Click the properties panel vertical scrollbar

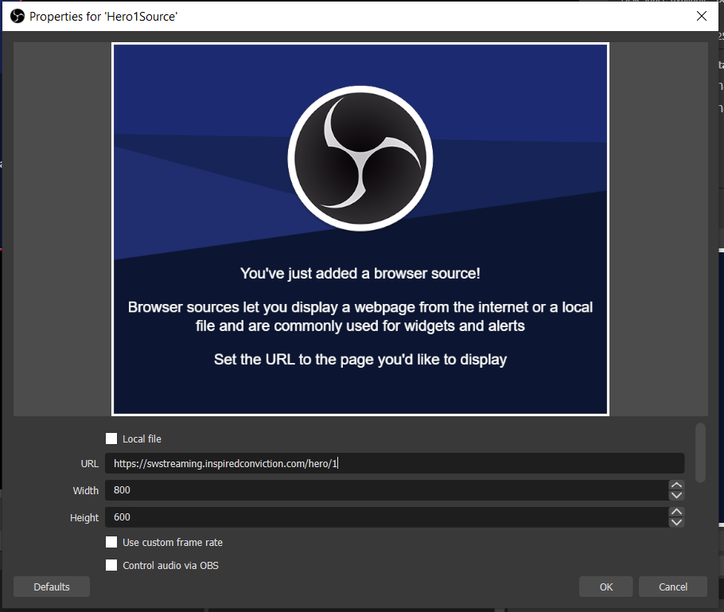(x=700, y=453)
